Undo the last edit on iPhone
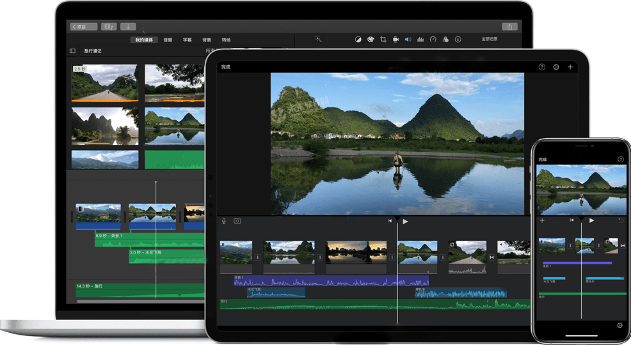631x345 pixels. tap(621, 220)
